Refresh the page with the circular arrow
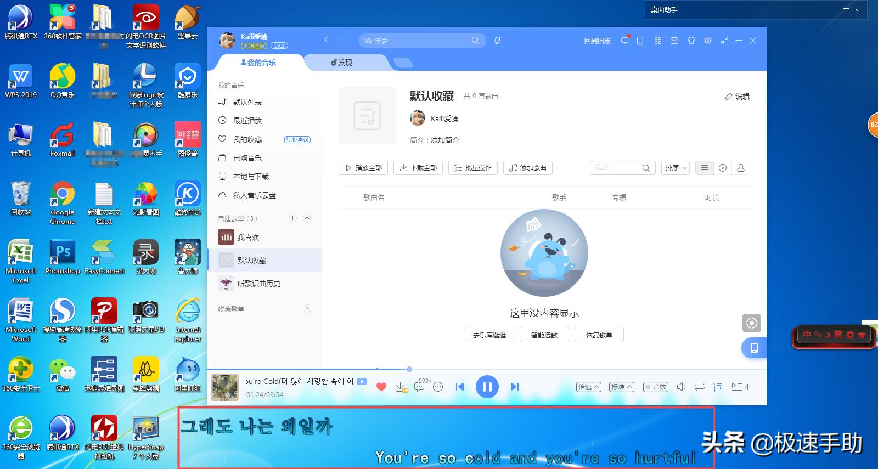Screen dimensions: 878x469 tap(344, 39)
